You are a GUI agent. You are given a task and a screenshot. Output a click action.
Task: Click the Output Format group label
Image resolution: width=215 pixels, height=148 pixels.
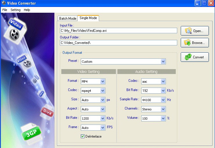tap(72, 53)
